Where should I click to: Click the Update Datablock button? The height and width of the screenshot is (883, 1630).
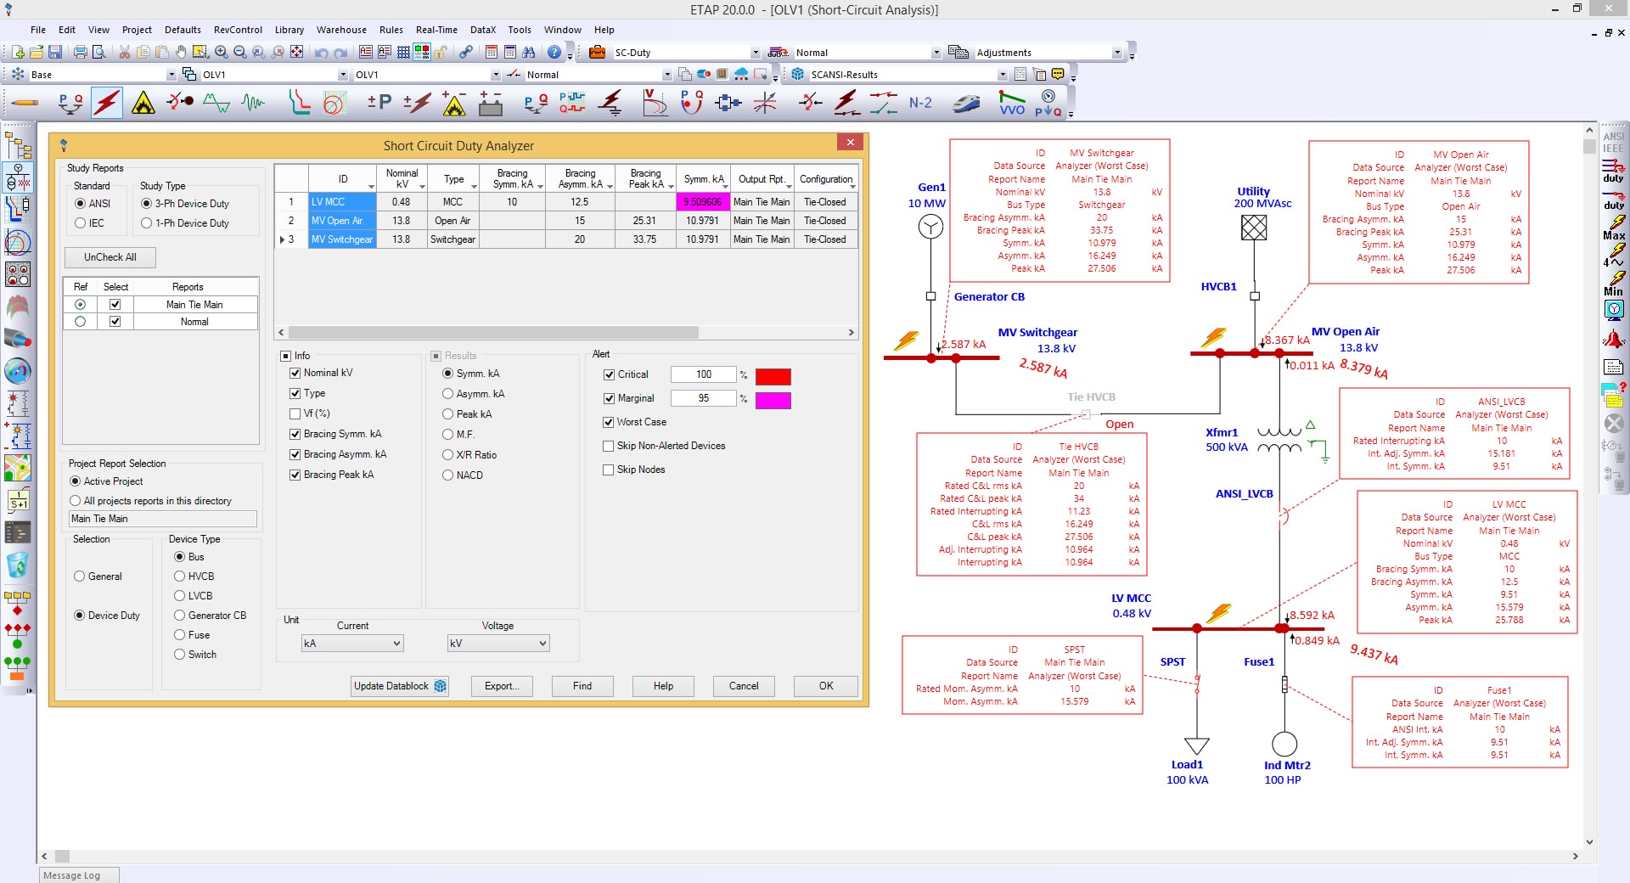coord(400,686)
